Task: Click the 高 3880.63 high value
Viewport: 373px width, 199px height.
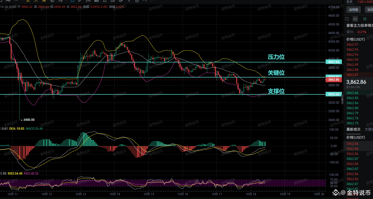Action: click(41, 7)
